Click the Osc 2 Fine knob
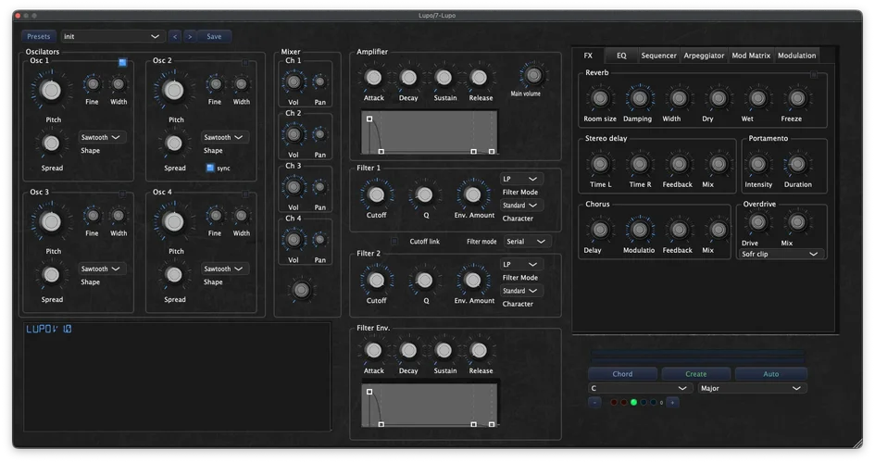 pyautogui.click(x=216, y=84)
